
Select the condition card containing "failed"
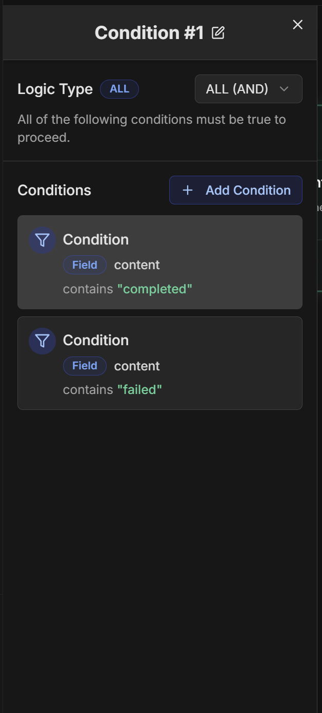pos(160,363)
